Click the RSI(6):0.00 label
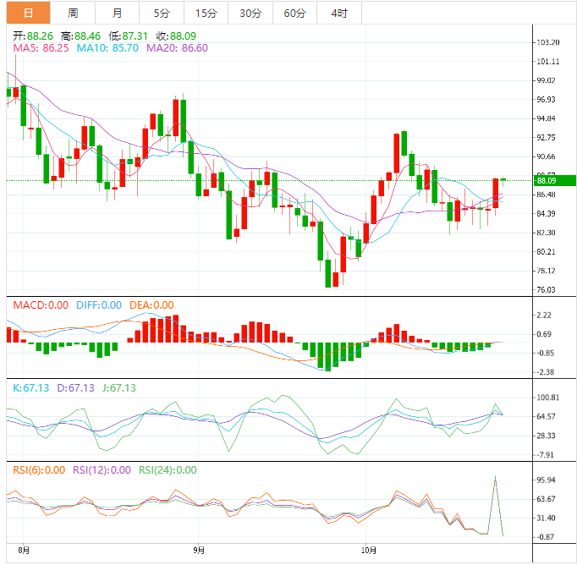577x565 pixels. [x=39, y=470]
